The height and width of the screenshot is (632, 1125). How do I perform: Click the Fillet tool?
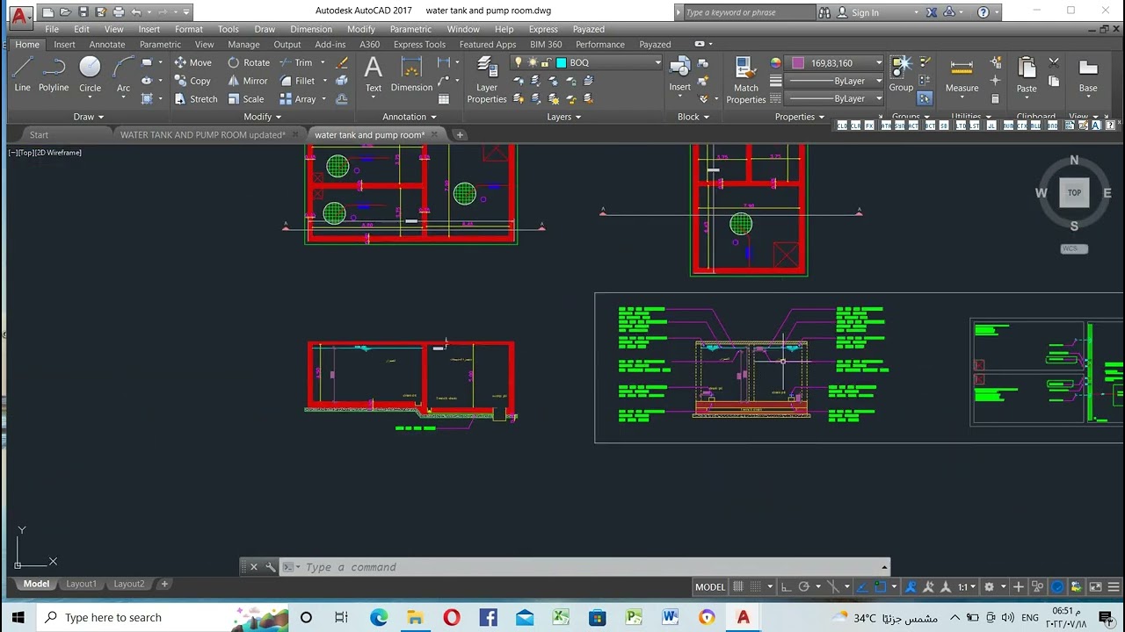pyautogui.click(x=296, y=81)
